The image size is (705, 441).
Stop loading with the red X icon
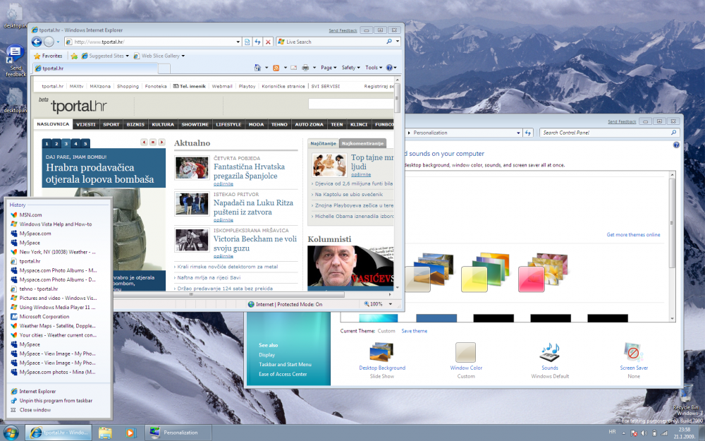268,42
